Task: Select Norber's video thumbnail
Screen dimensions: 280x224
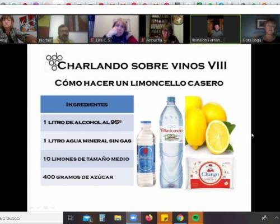Action: [63, 29]
